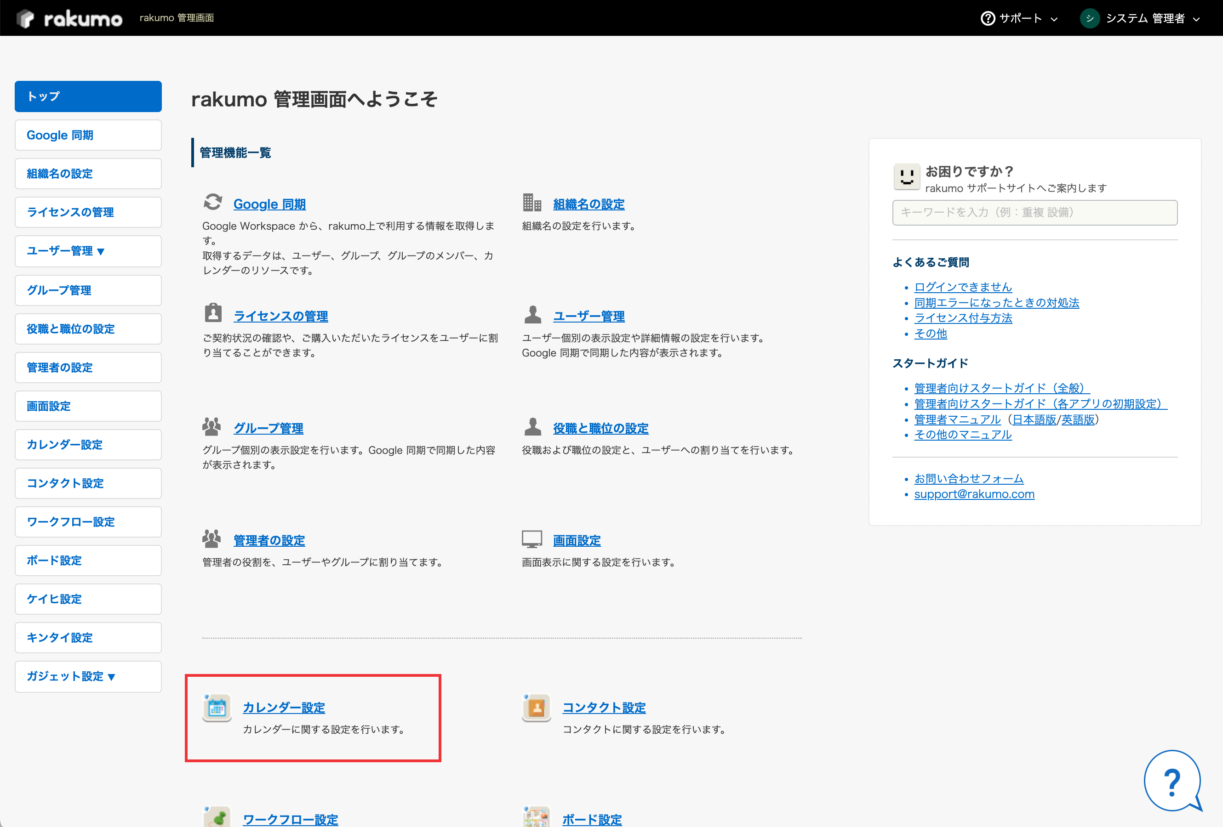Expand ガジェット設定 in the sidebar
Screen dimensions: 1223x827
pyautogui.click(x=88, y=677)
